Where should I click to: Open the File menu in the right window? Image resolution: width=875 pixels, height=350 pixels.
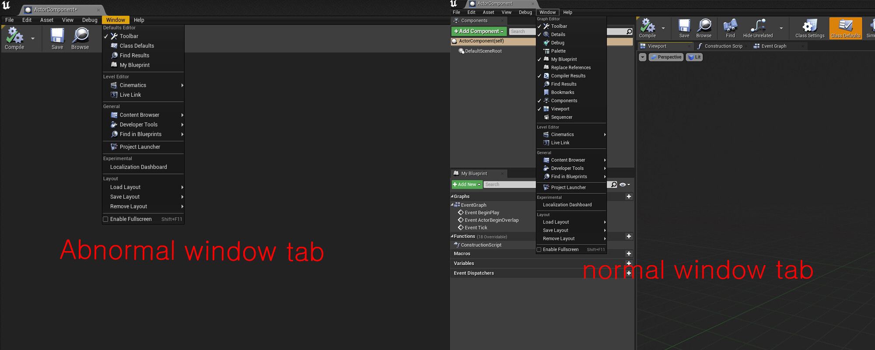(x=456, y=12)
